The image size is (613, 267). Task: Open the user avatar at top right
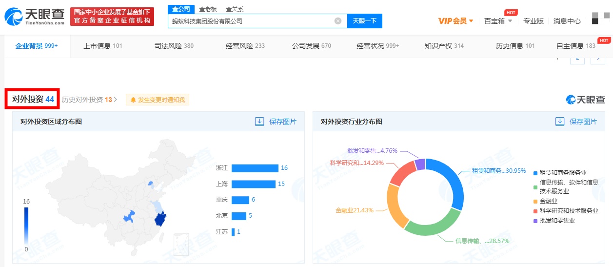pos(601,18)
